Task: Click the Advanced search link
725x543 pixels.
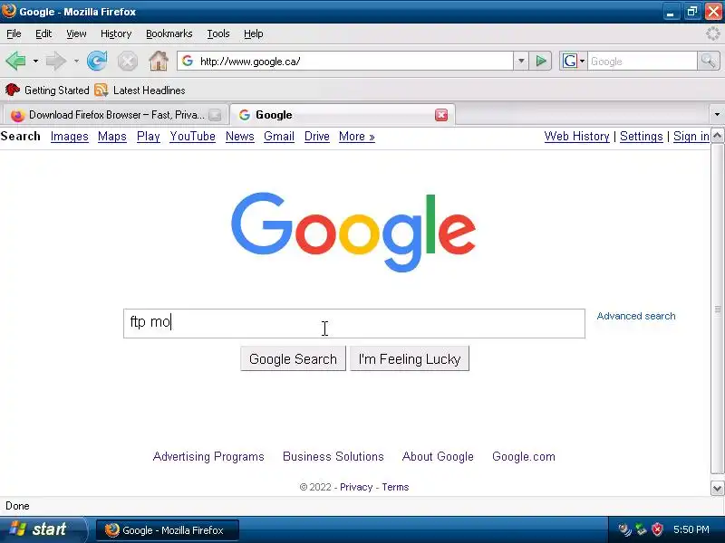Action: [636, 316]
